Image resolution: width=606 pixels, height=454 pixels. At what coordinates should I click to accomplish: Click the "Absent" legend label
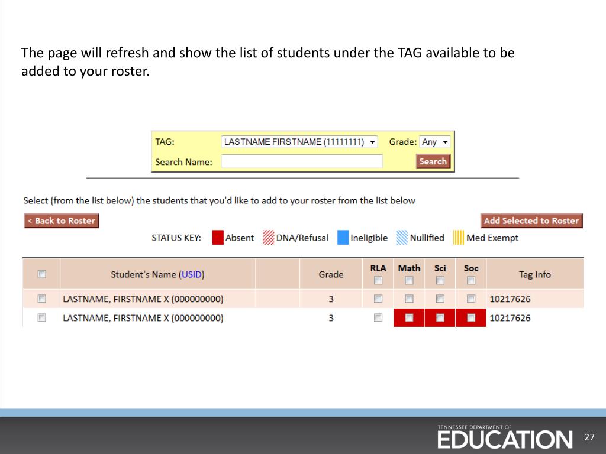tap(240, 238)
